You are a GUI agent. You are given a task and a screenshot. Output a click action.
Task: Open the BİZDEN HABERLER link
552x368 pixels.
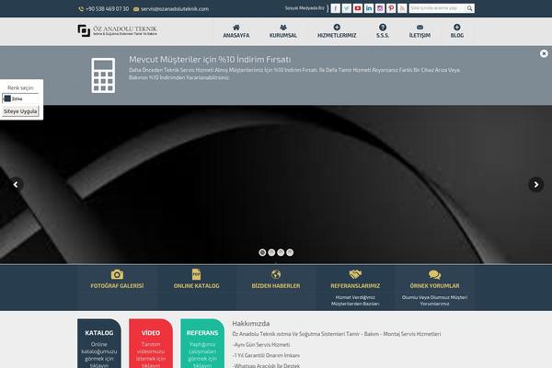(x=276, y=286)
